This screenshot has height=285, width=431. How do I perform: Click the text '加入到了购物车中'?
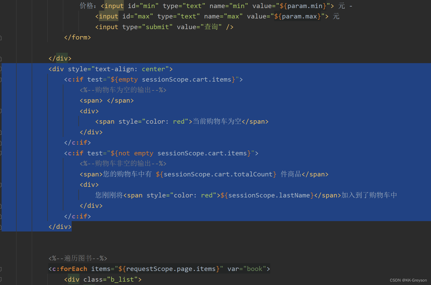pyautogui.click(x=369, y=195)
